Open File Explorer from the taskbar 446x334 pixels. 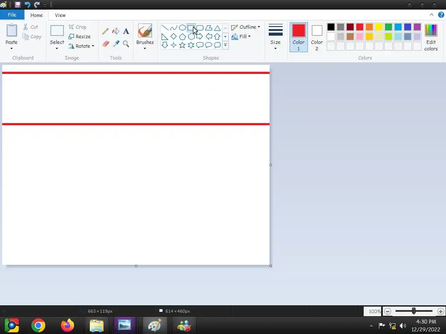point(97,325)
